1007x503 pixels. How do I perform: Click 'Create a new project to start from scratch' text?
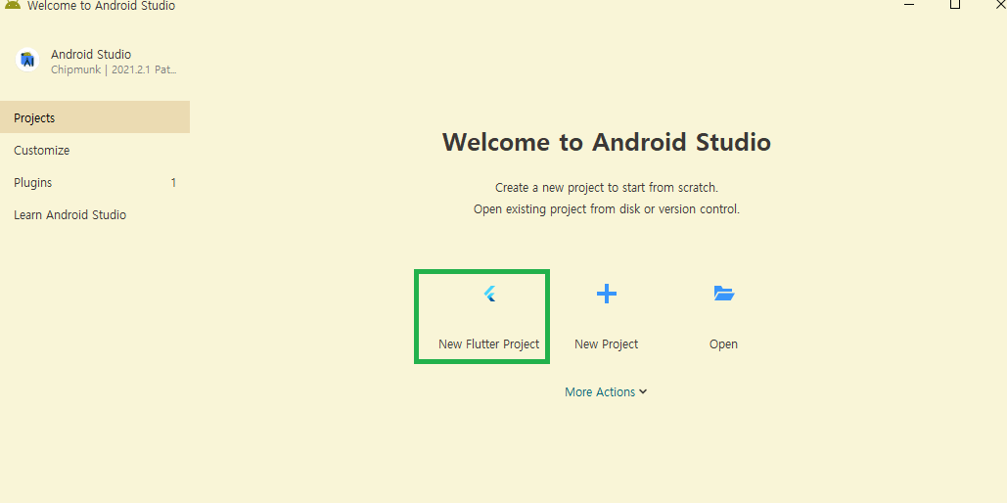coord(607,188)
